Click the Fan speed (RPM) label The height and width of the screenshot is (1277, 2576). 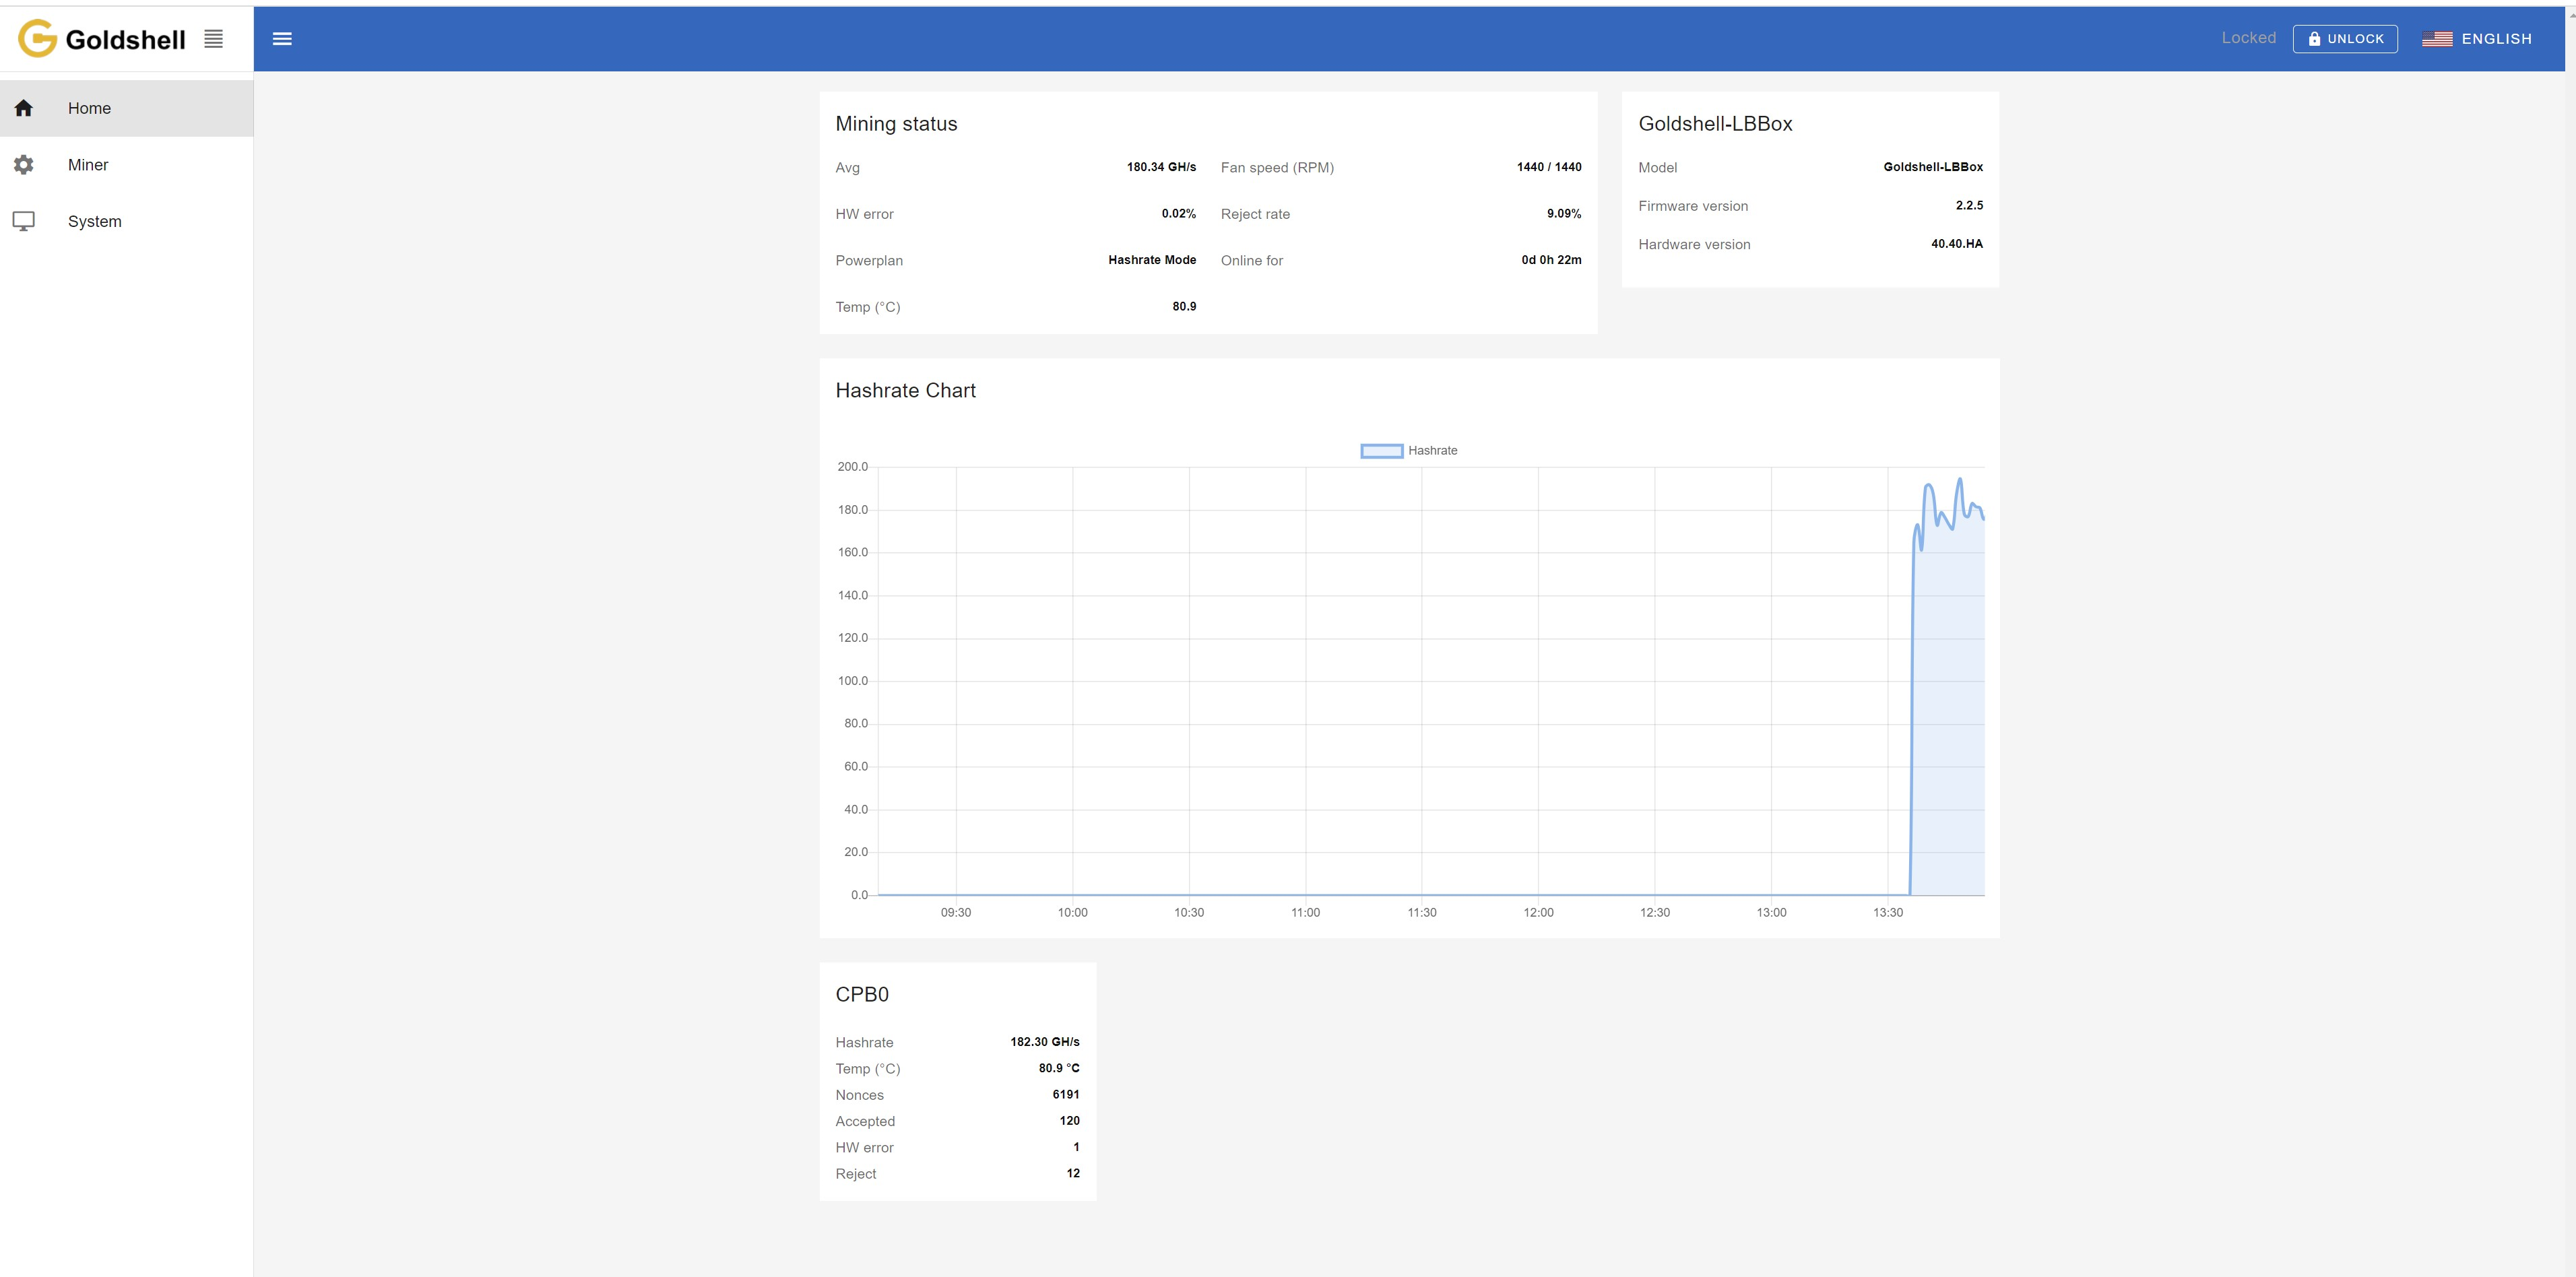pos(1277,168)
